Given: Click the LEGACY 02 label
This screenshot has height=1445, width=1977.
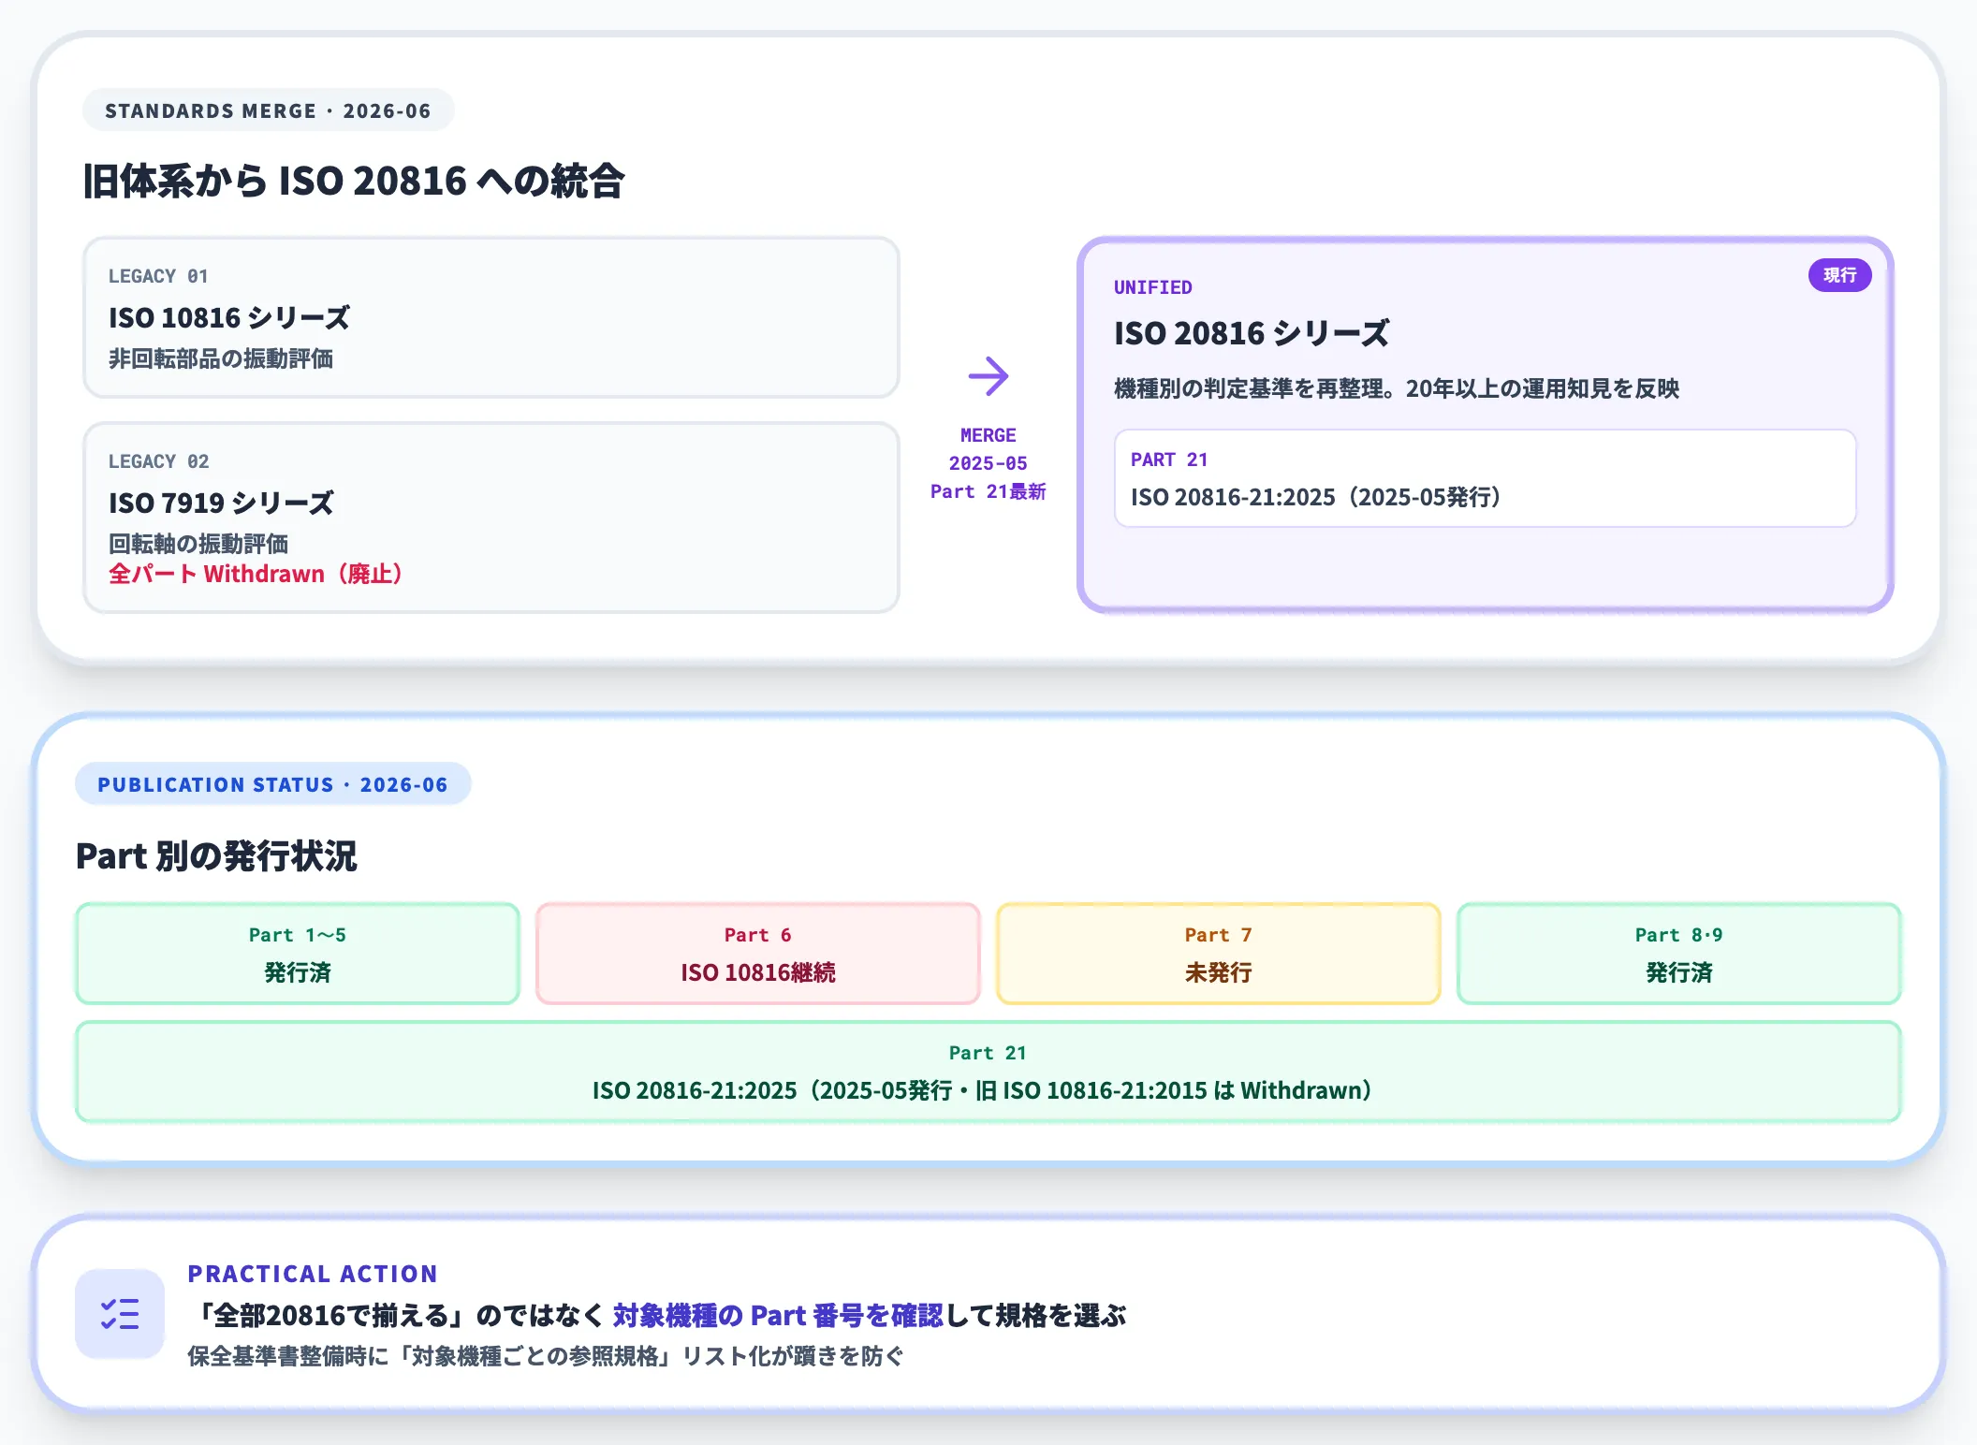Looking at the screenshot, I should point(158,461).
